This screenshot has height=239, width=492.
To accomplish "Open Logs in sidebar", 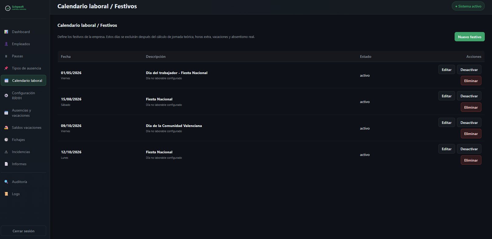I will tap(23, 194).
